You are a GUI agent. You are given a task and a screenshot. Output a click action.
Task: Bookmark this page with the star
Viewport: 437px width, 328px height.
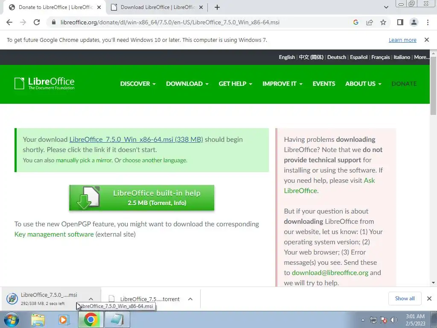coord(383,22)
